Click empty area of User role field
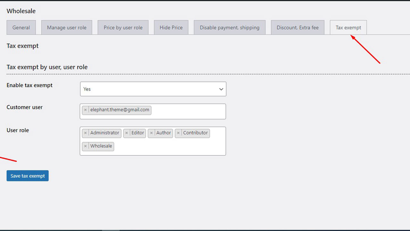Image resolution: width=410 pixels, height=231 pixels. [170, 147]
